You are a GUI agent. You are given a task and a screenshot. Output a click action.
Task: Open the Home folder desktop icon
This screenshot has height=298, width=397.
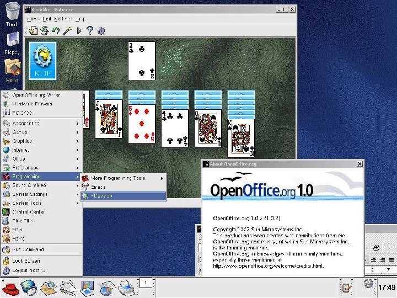tap(12, 71)
